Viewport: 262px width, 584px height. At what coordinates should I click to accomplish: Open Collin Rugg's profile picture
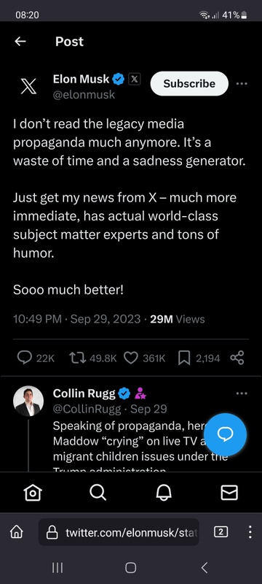pos(28,401)
